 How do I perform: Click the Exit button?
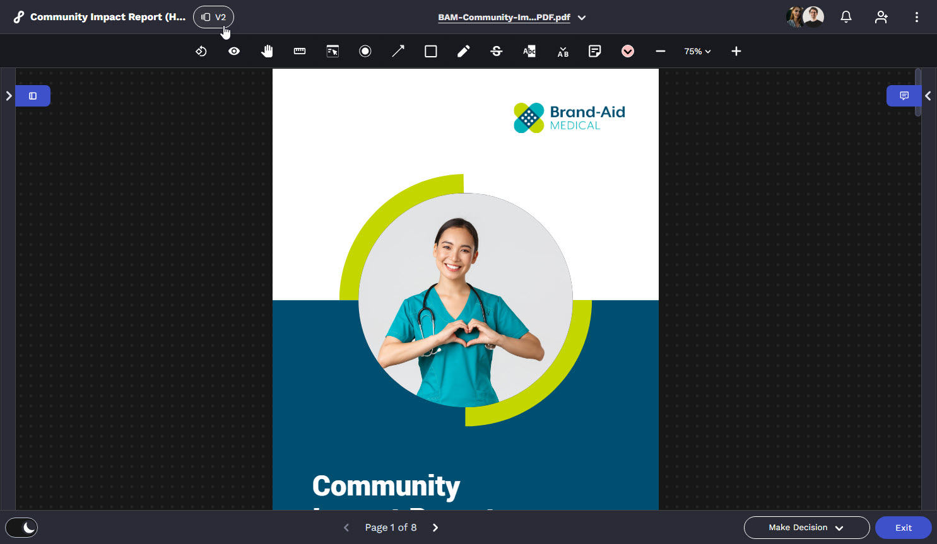point(904,528)
